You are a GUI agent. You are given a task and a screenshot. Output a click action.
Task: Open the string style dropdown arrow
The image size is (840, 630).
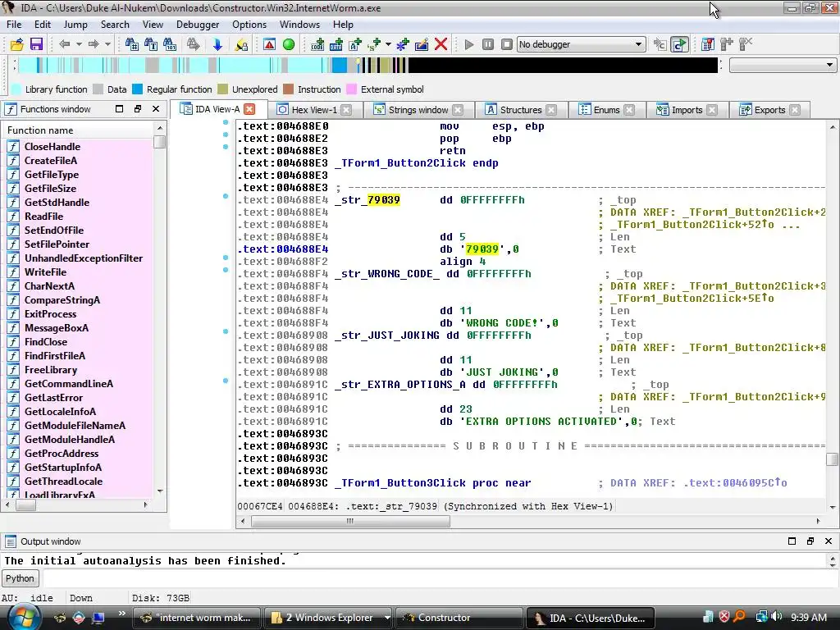(388, 44)
